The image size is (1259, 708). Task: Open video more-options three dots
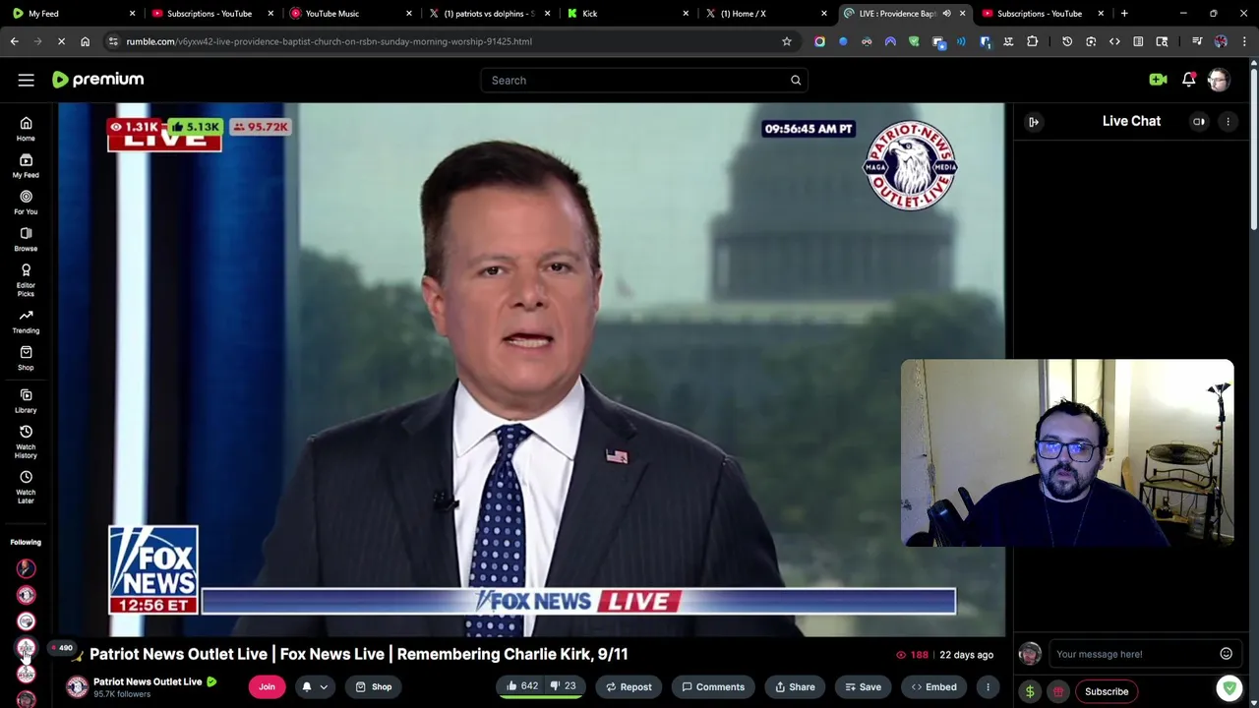[988, 687]
